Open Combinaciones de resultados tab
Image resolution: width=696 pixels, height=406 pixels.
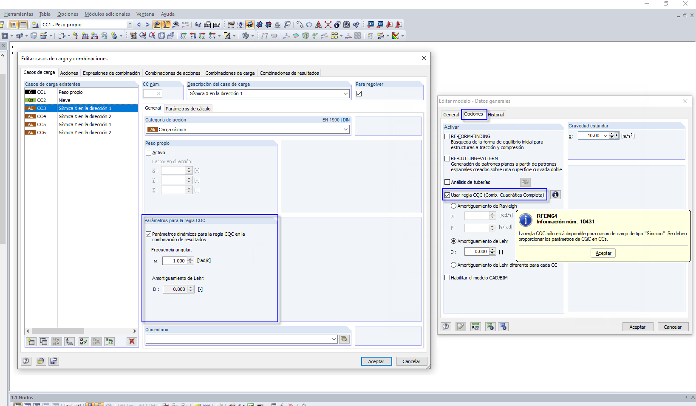pos(289,73)
